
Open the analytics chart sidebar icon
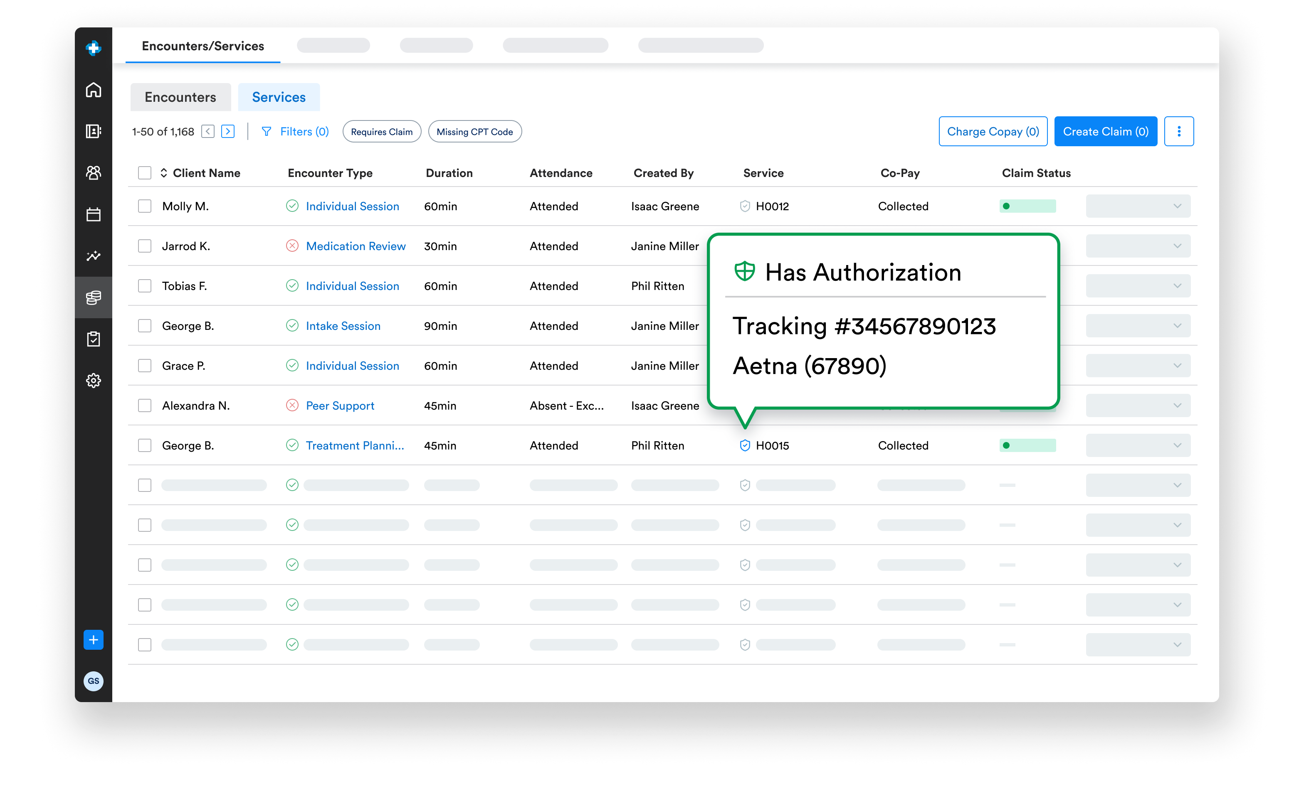94,255
